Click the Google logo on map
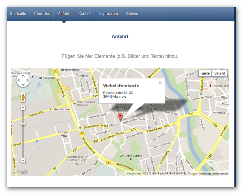 point(20,171)
